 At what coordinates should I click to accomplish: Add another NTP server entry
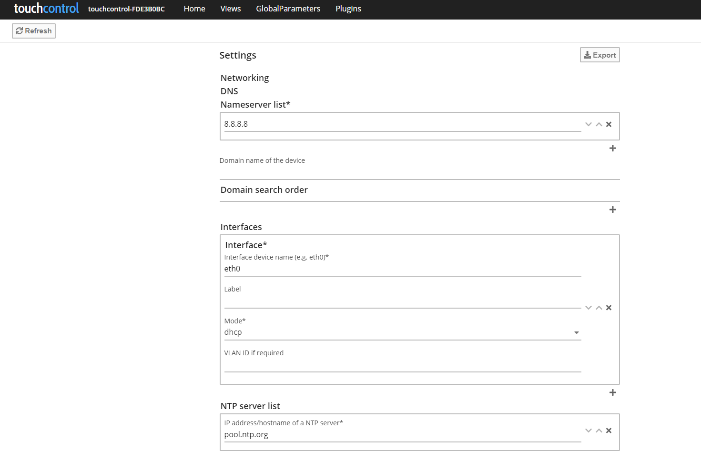[613, 450]
